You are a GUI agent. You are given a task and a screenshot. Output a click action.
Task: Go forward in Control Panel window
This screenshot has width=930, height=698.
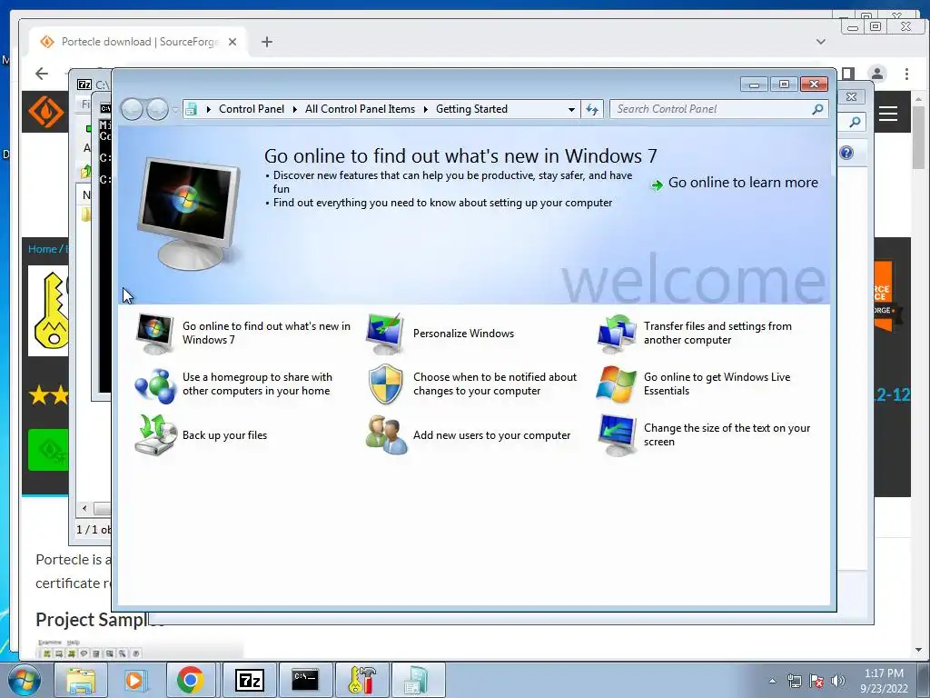(x=157, y=109)
